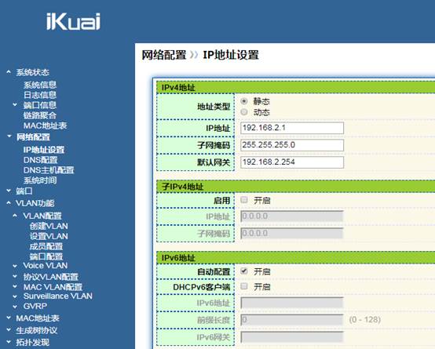Expand the 生成树协议 menu arrow
Image resolution: width=435 pixels, height=349 pixels.
pyautogui.click(x=9, y=330)
